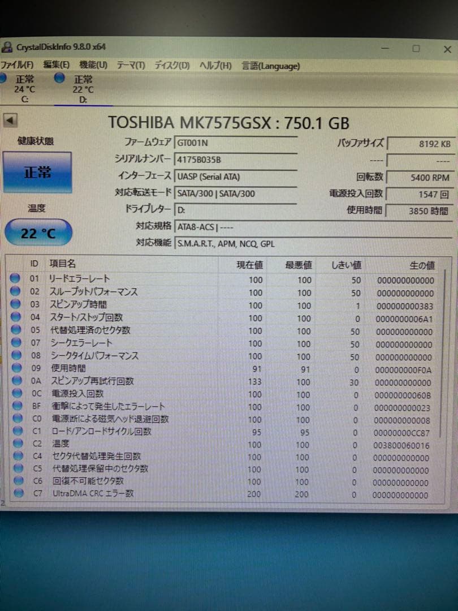The width and height of the screenshot is (458, 611).
Task: Click the status icon for attribute C1
Action: 18,431
